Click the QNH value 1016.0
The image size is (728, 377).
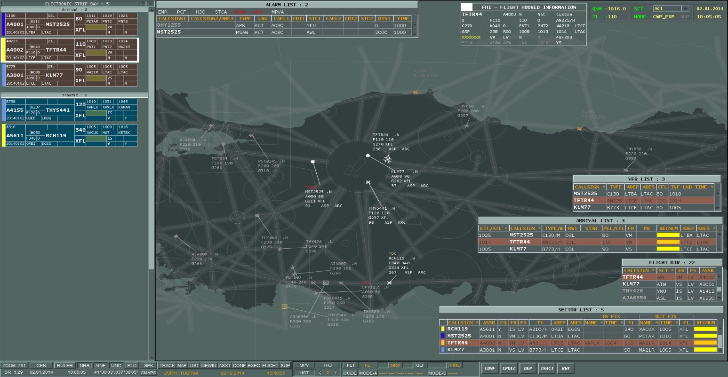(616, 8)
